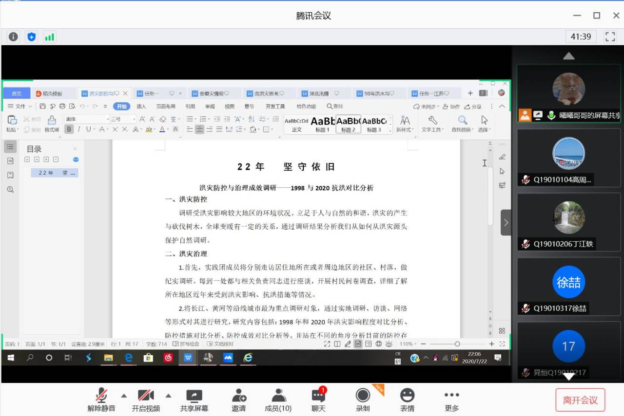
Task: Check the green network signal icon
Action: [x=49, y=36]
